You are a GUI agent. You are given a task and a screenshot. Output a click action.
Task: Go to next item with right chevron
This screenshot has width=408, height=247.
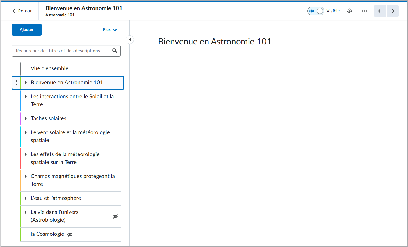(393, 11)
